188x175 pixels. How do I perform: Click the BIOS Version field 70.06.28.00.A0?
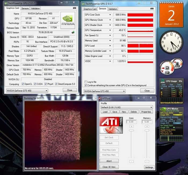click(x=46, y=32)
